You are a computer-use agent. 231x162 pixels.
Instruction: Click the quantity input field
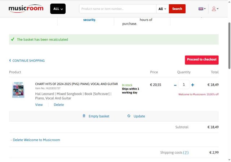click(x=184, y=84)
